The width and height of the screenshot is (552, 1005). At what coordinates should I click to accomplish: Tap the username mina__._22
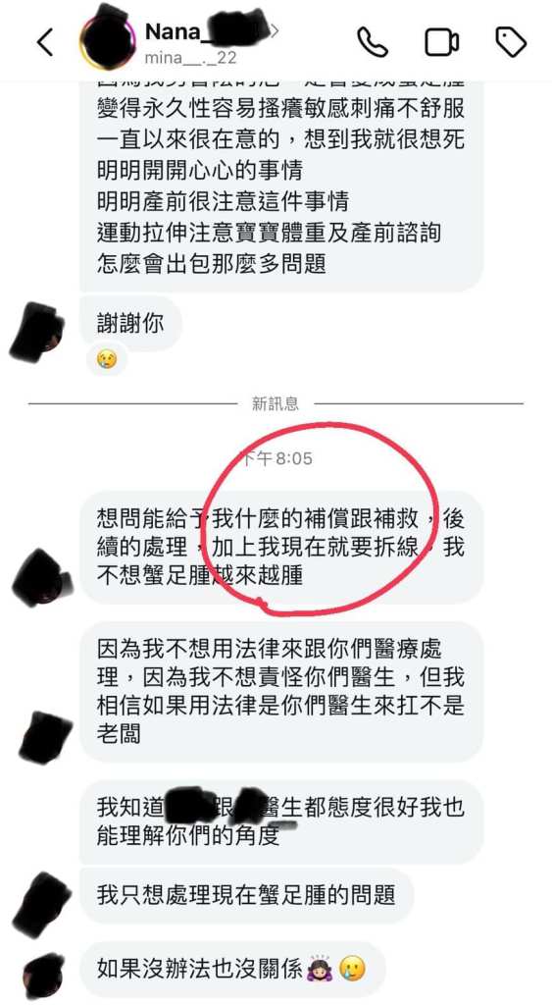(191, 58)
